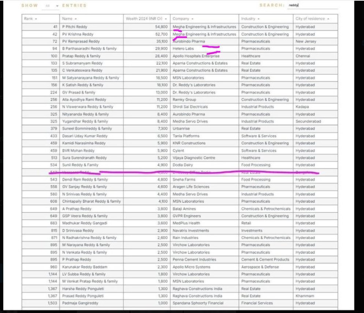364x313 pixels.
Task: Click the 'Chennai' city cell
Action: click(x=315, y=56)
